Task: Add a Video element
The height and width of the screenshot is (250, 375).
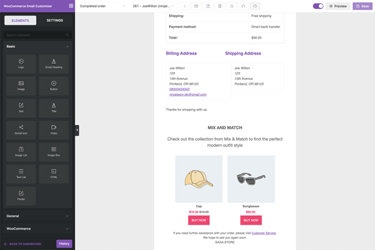Action: (x=54, y=130)
